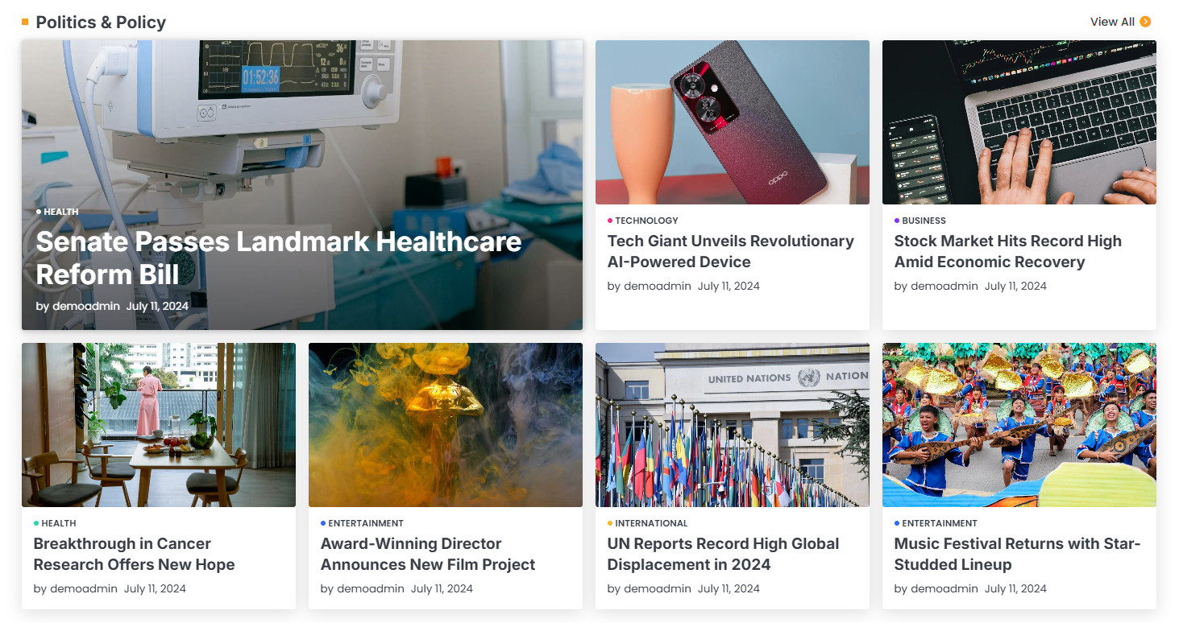Select the BUSINESS category label
This screenshot has width=1179, height=623.
tap(924, 221)
